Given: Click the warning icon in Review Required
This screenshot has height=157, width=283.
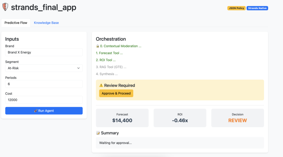Looking at the screenshot, I should pyautogui.click(x=101, y=86).
